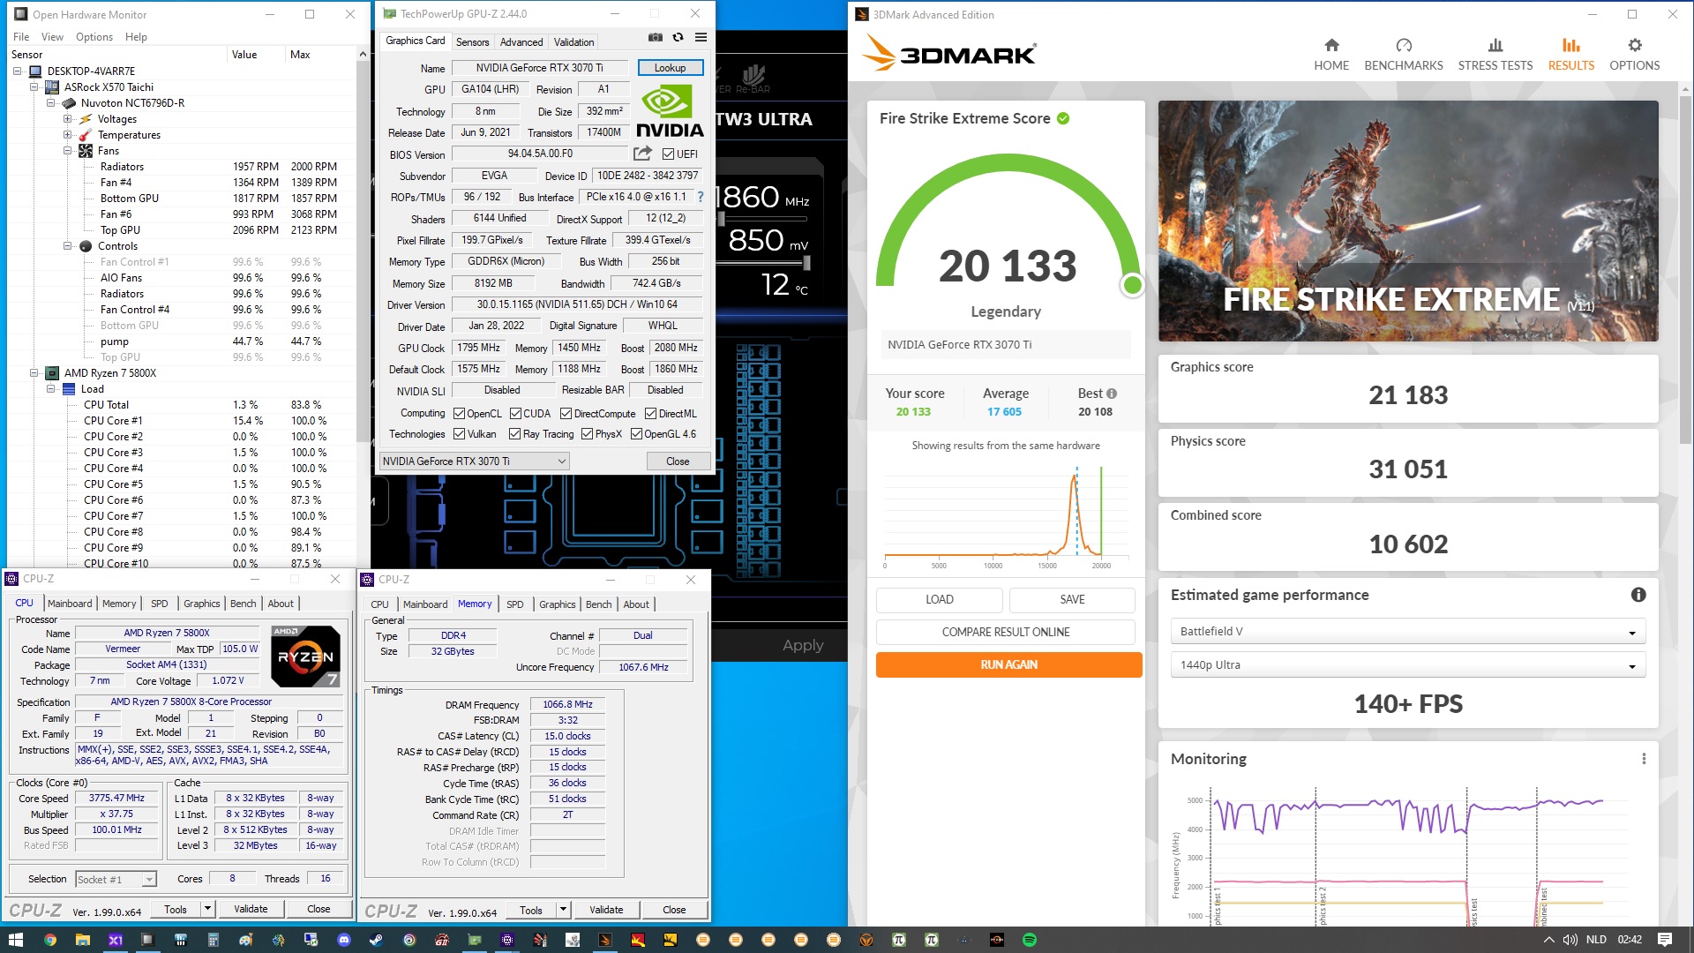
Task: Open the Options menu in Open Hardware Monitor
Action: click(94, 37)
